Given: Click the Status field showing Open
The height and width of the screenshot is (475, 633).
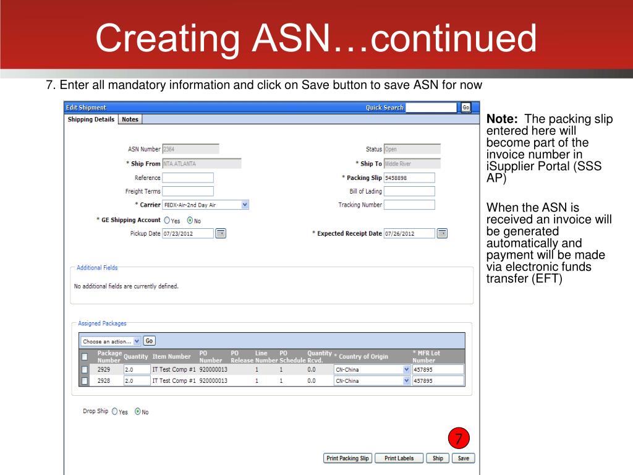Looking at the screenshot, I should pos(412,149).
